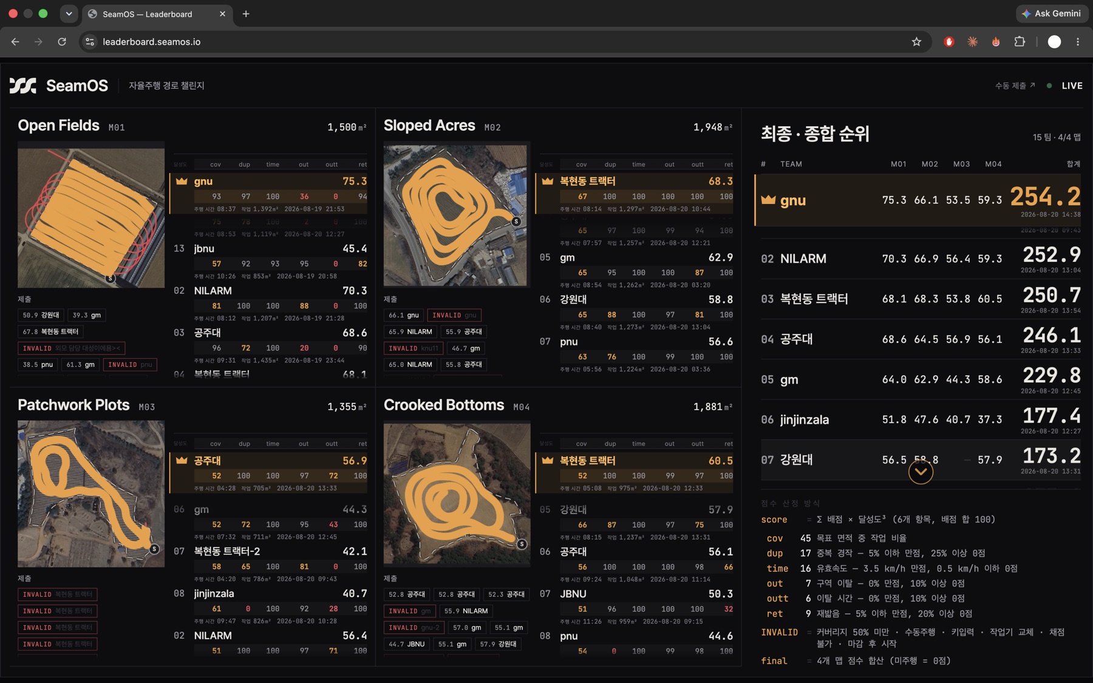
Task: Click the crown icon in the Sloped Acres leader row
Action: 548,181
